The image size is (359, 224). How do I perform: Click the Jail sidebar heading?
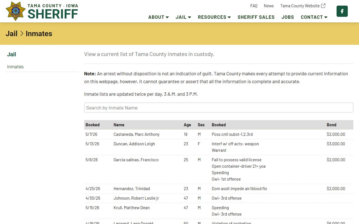pos(11,54)
